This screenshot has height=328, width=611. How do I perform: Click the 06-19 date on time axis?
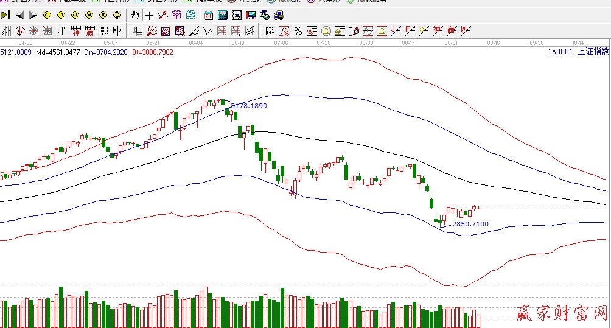point(238,43)
